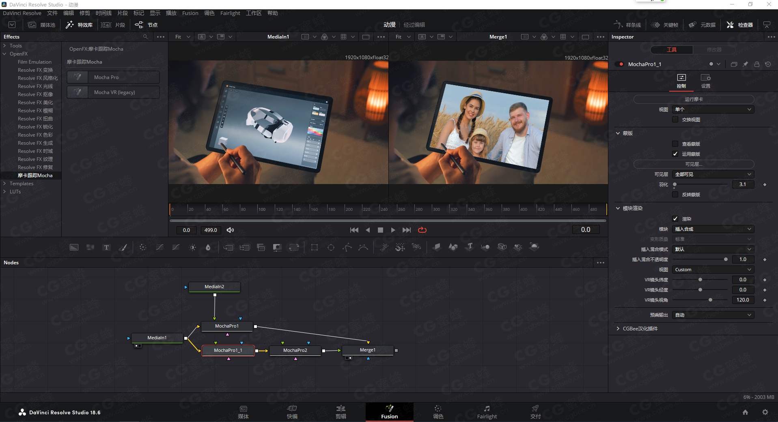Switch to the 修改器 tab in Inspector

[x=714, y=49]
